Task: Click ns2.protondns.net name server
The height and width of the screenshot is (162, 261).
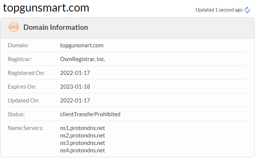Action: 82,136
